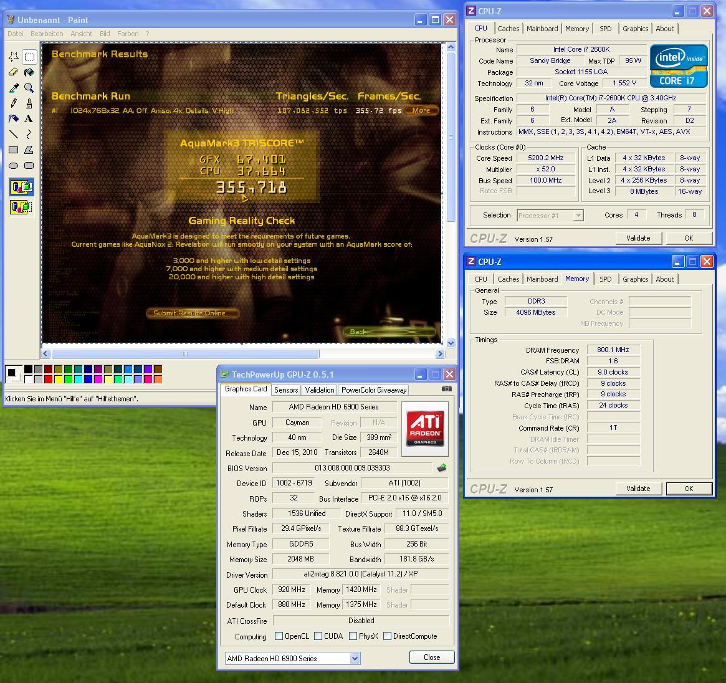Open the Validation tab in GPU-Z
The image size is (726, 683).
[320, 390]
